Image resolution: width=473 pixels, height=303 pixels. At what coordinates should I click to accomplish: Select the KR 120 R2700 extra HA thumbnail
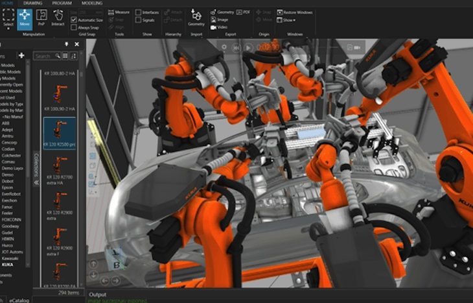60,170
